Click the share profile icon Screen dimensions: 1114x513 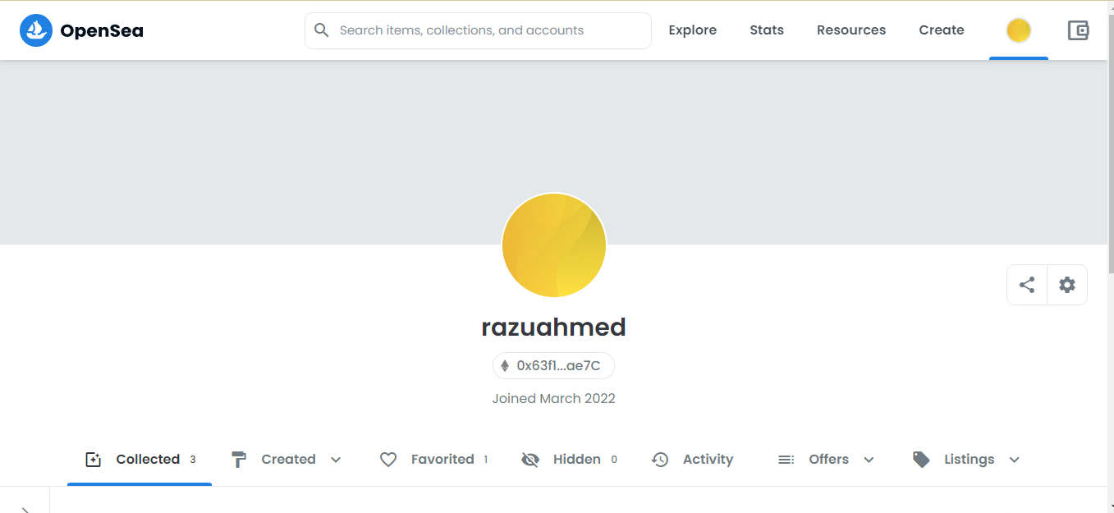[x=1027, y=285]
